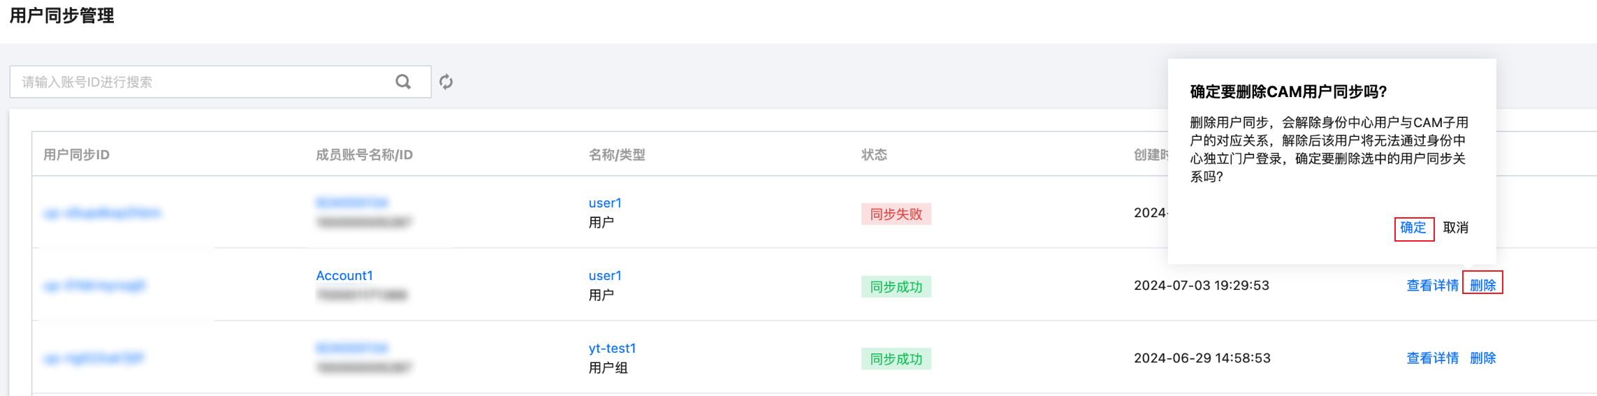This screenshot has width=1597, height=396.
Task: Click the 用户同步ID column header
Action: [77, 154]
